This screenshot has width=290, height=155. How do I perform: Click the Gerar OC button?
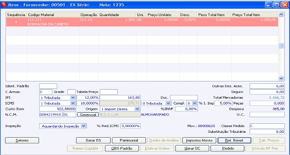click(192, 148)
